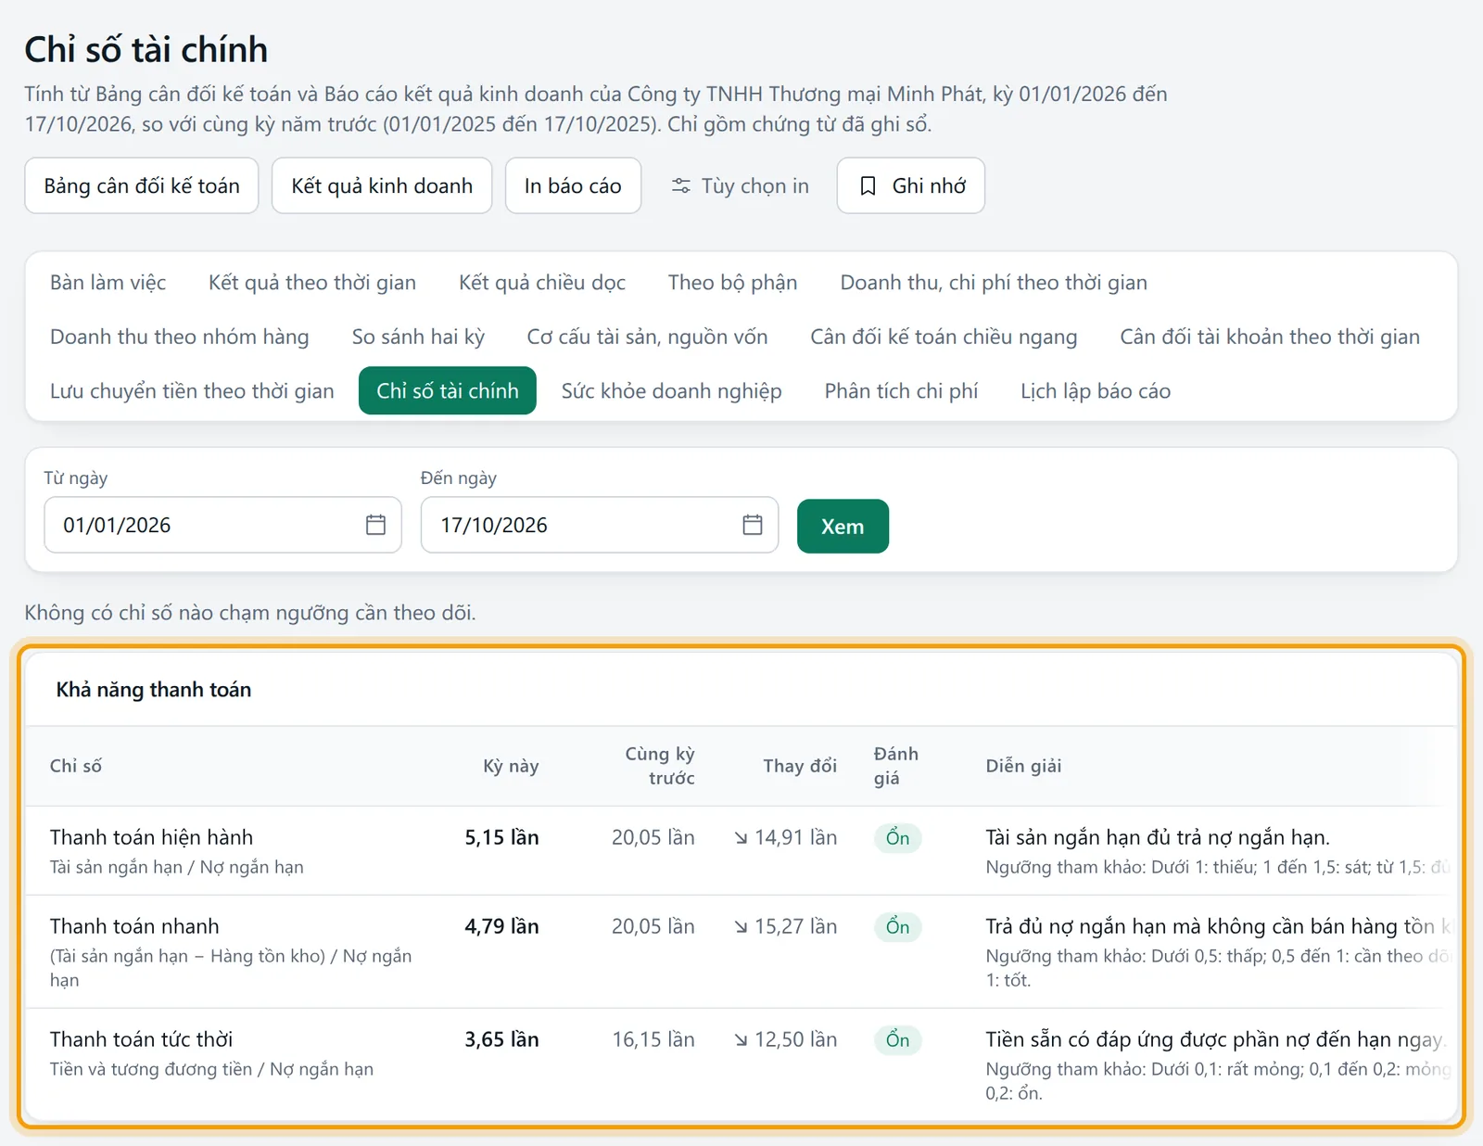Click the bookmark icon on Ghi nhớ
This screenshot has height=1146, width=1483.
868,186
